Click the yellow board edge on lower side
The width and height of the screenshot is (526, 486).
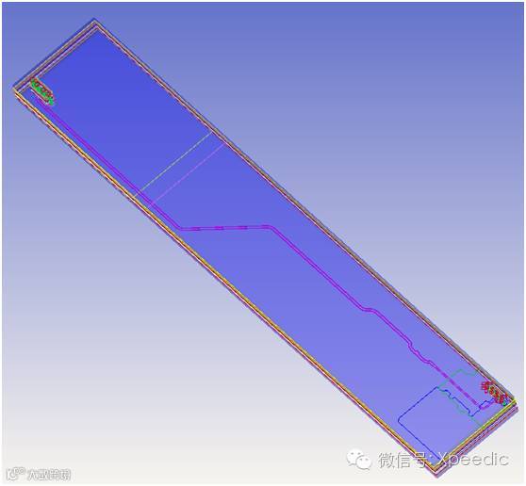tap(235, 285)
